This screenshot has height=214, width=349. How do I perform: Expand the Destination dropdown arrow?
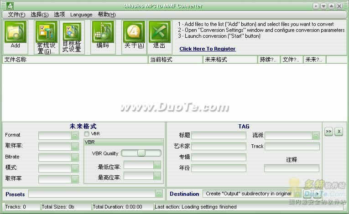(297, 194)
